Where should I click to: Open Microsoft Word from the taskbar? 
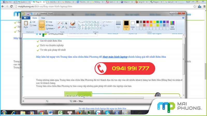pos(50,113)
